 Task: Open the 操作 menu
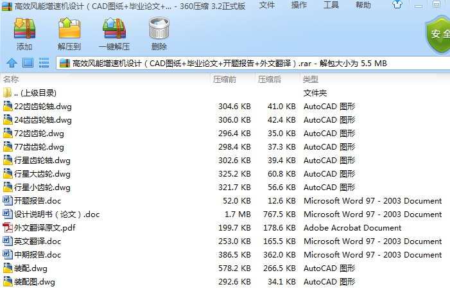299,5
